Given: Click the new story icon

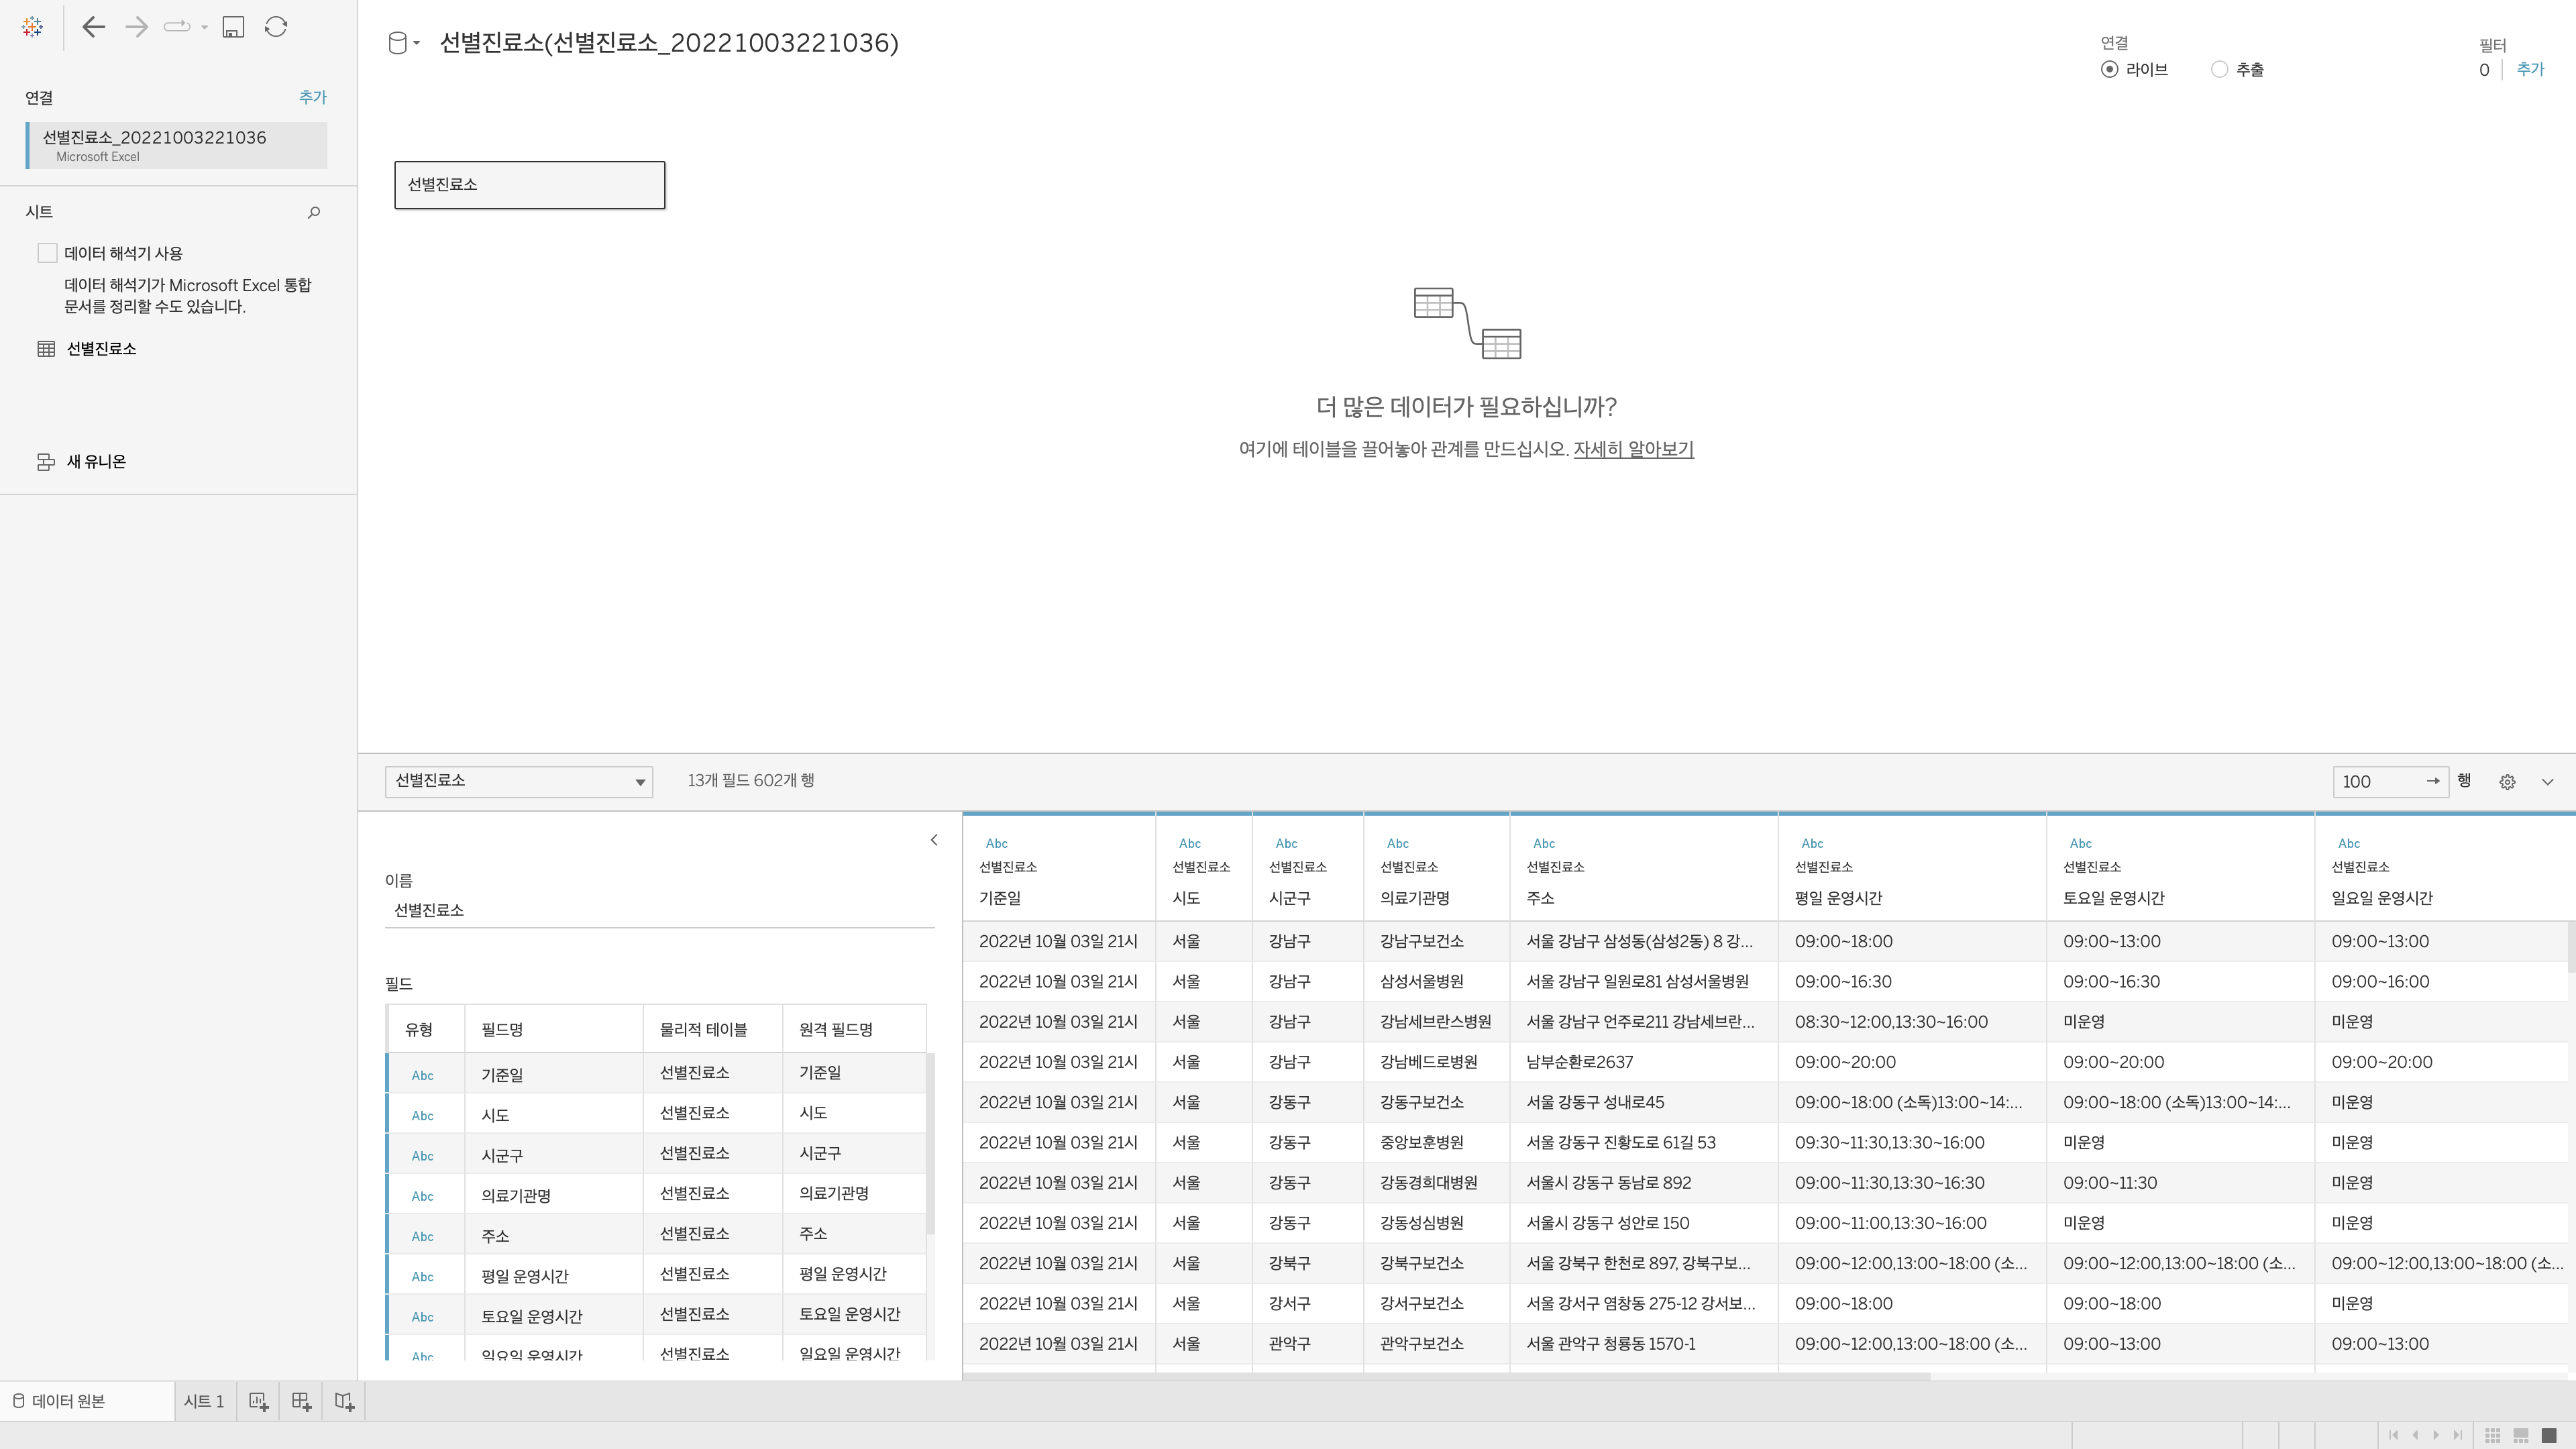Looking at the screenshot, I should pos(344,1401).
